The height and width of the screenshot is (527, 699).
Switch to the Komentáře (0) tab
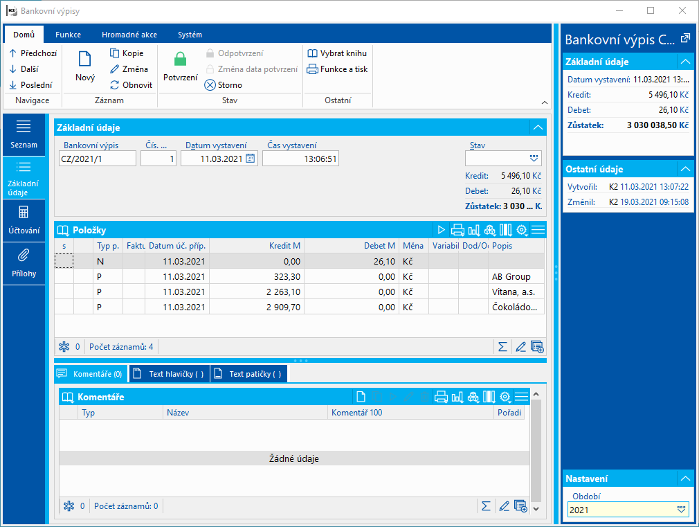click(x=91, y=374)
